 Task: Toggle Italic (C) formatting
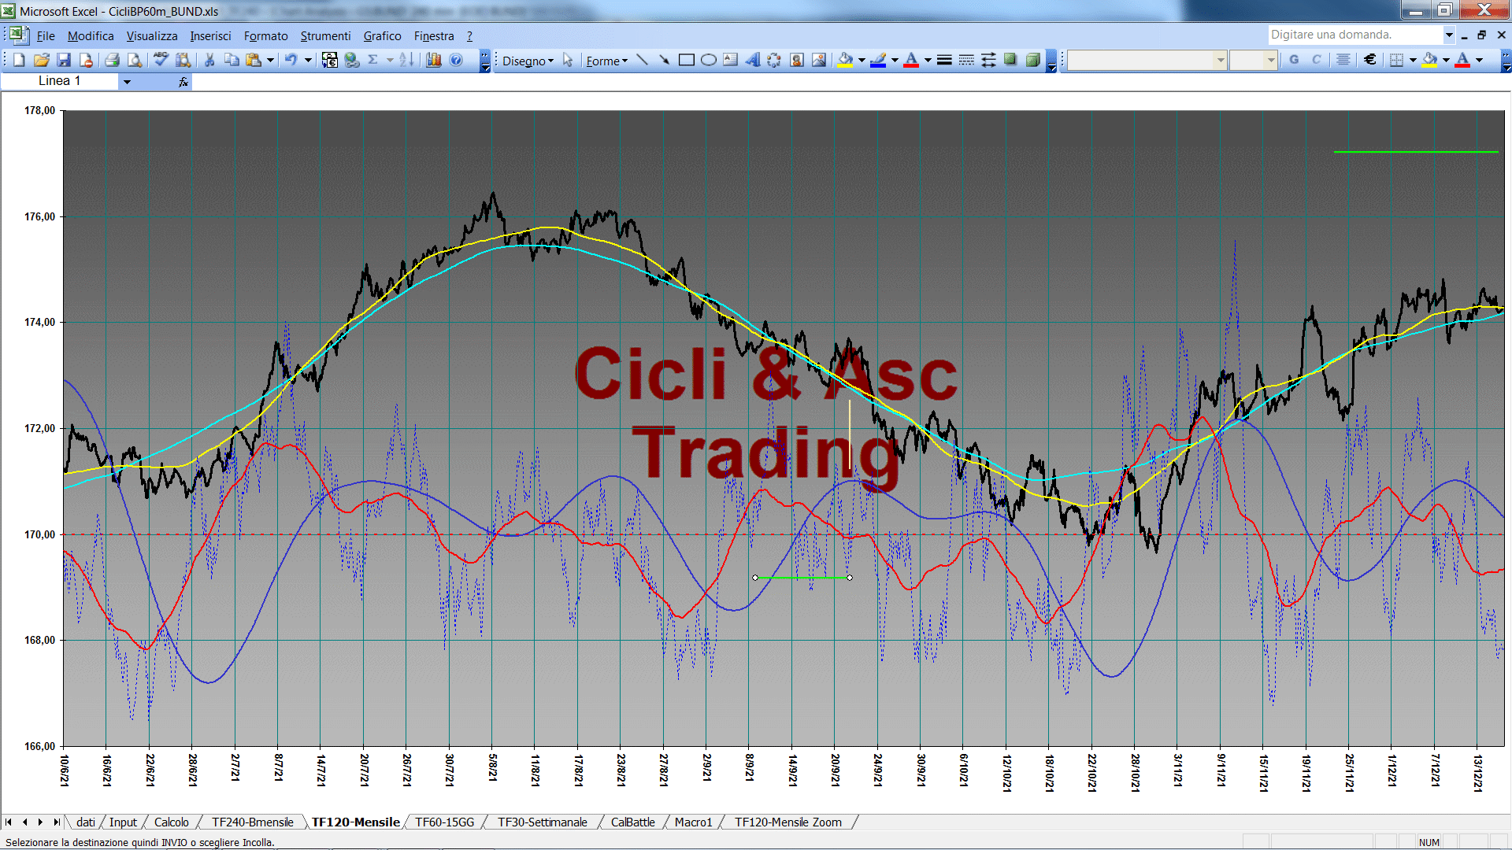[x=1317, y=60]
